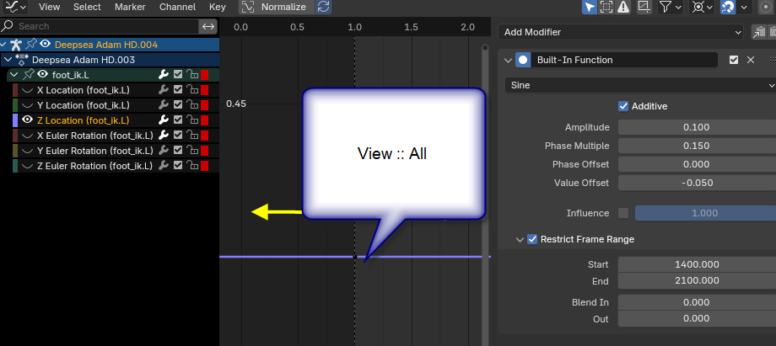Screen dimensions: 776x346
Task: Toggle eye visibility of foot_ik.L group
Action: tap(42, 75)
